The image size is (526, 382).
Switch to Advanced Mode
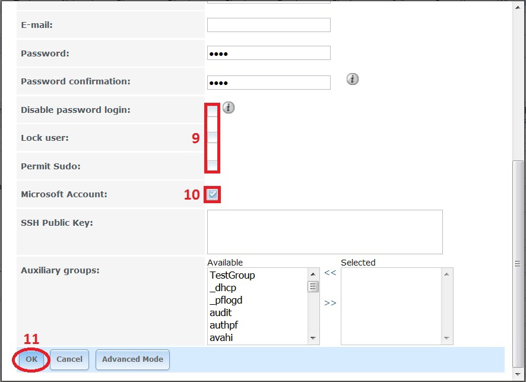pos(132,359)
